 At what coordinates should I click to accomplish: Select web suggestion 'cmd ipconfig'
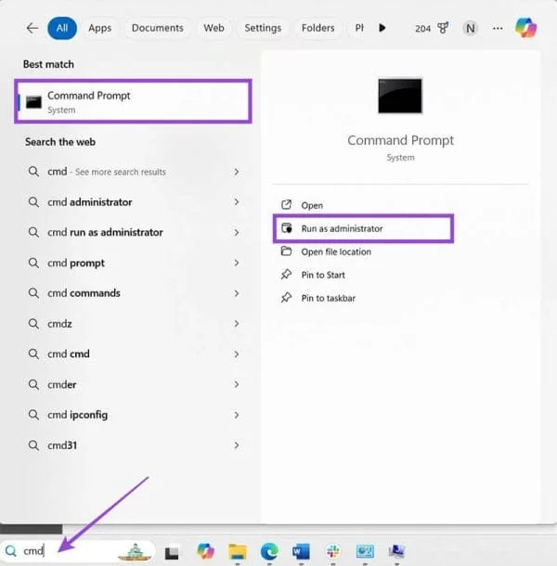tap(134, 415)
